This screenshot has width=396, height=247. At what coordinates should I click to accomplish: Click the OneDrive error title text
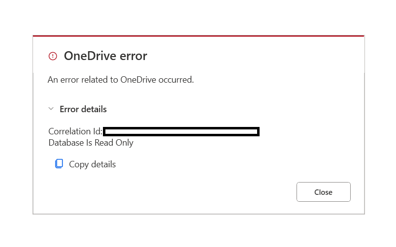coord(105,56)
